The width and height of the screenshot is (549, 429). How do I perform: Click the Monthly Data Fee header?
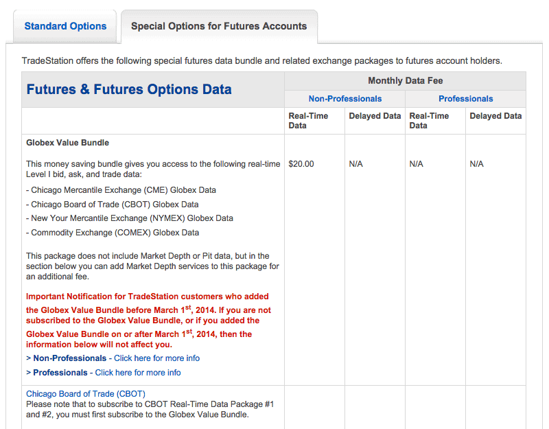coord(406,81)
